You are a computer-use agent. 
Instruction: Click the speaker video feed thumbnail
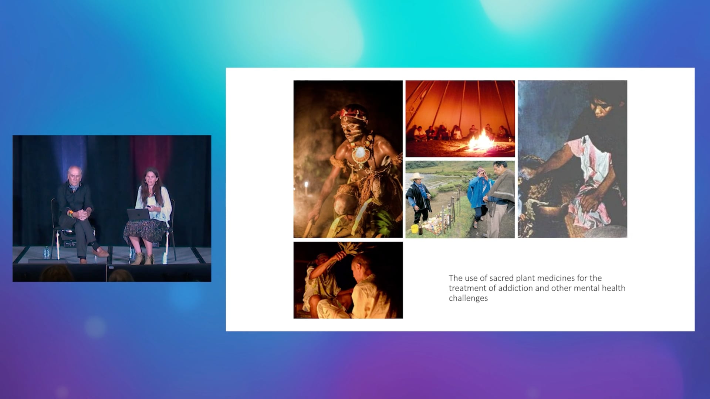click(x=112, y=208)
